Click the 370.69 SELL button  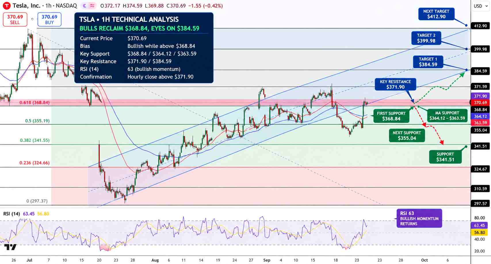click(15, 19)
